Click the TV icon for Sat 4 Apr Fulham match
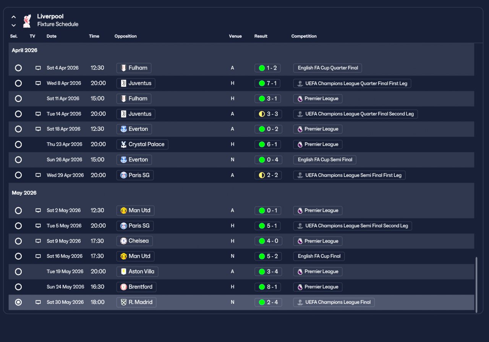This screenshot has width=489, height=342. click(x=38, y=68)
